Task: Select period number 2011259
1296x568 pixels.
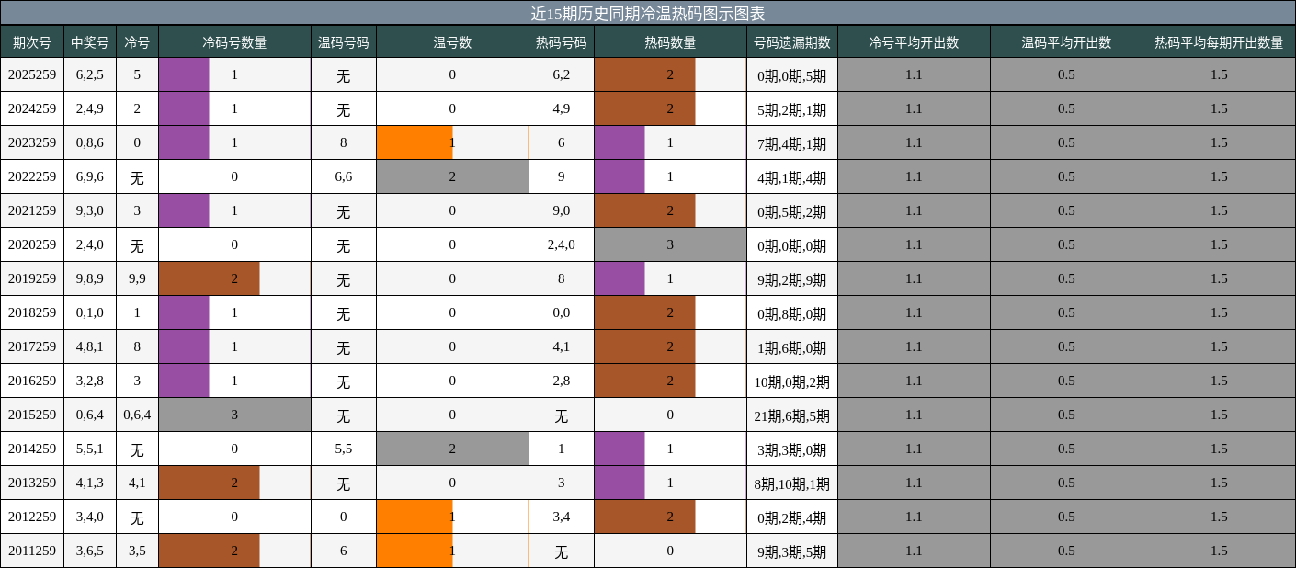Action: (32, 551)
